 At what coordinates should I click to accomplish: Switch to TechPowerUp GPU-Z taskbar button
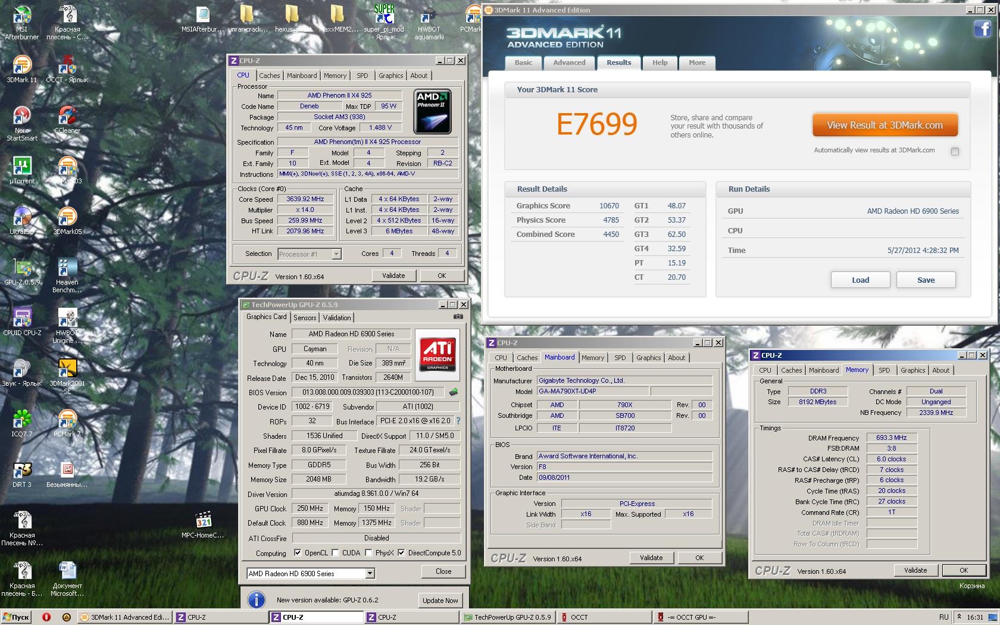click(508, 617)
